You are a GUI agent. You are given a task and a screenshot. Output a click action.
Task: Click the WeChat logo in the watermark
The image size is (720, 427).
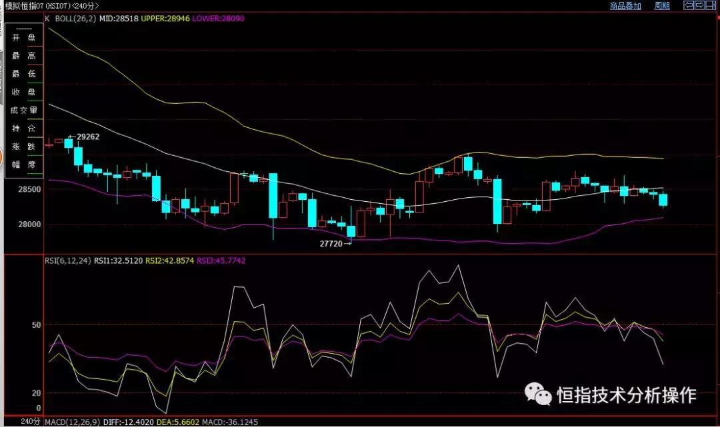[x=537, y=394]
